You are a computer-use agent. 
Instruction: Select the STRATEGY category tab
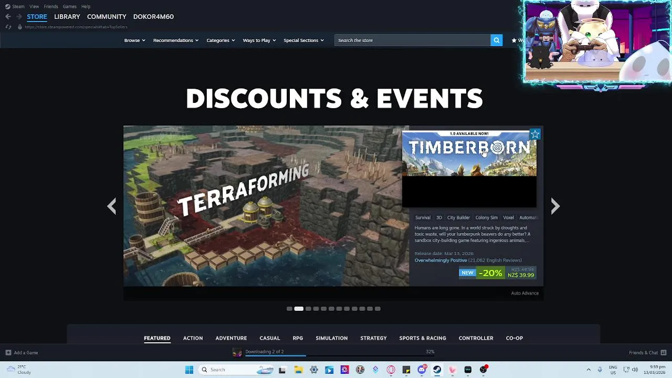tap(373, 338)
